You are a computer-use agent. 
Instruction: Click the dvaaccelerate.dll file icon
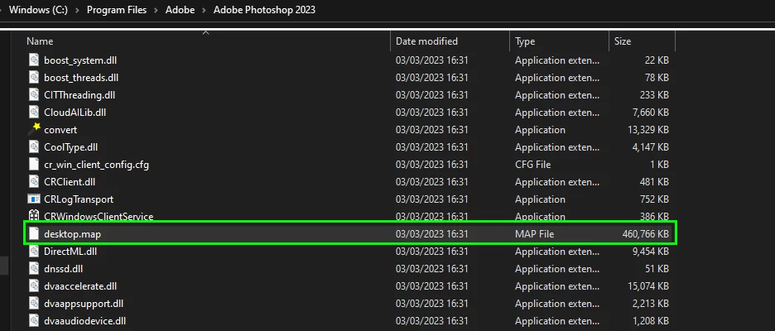(x=34, y=286)
